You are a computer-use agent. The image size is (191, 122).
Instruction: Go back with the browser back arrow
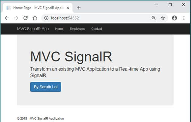(7, 18)
